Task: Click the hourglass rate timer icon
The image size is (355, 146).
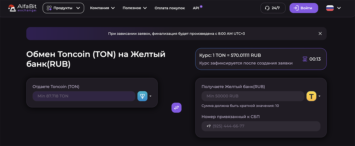Action: 305,59
